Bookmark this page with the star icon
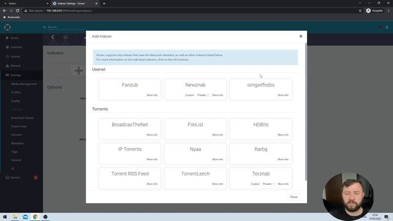393x221 pixels. 360,11
